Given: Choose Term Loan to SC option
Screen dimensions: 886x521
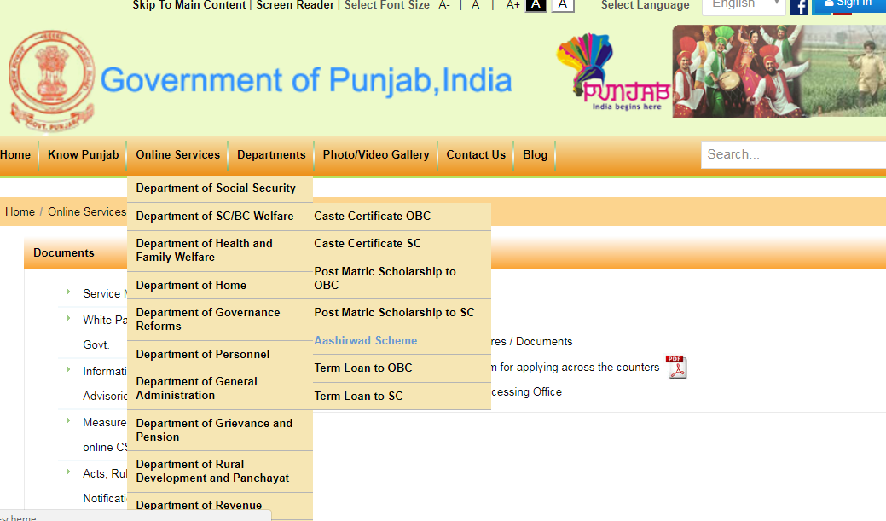Looking at the screenshot, I should (x=358, y=396).
